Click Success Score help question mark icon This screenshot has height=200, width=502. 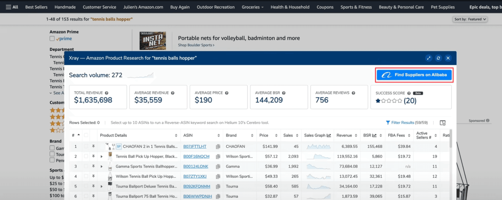click(409, 93)
